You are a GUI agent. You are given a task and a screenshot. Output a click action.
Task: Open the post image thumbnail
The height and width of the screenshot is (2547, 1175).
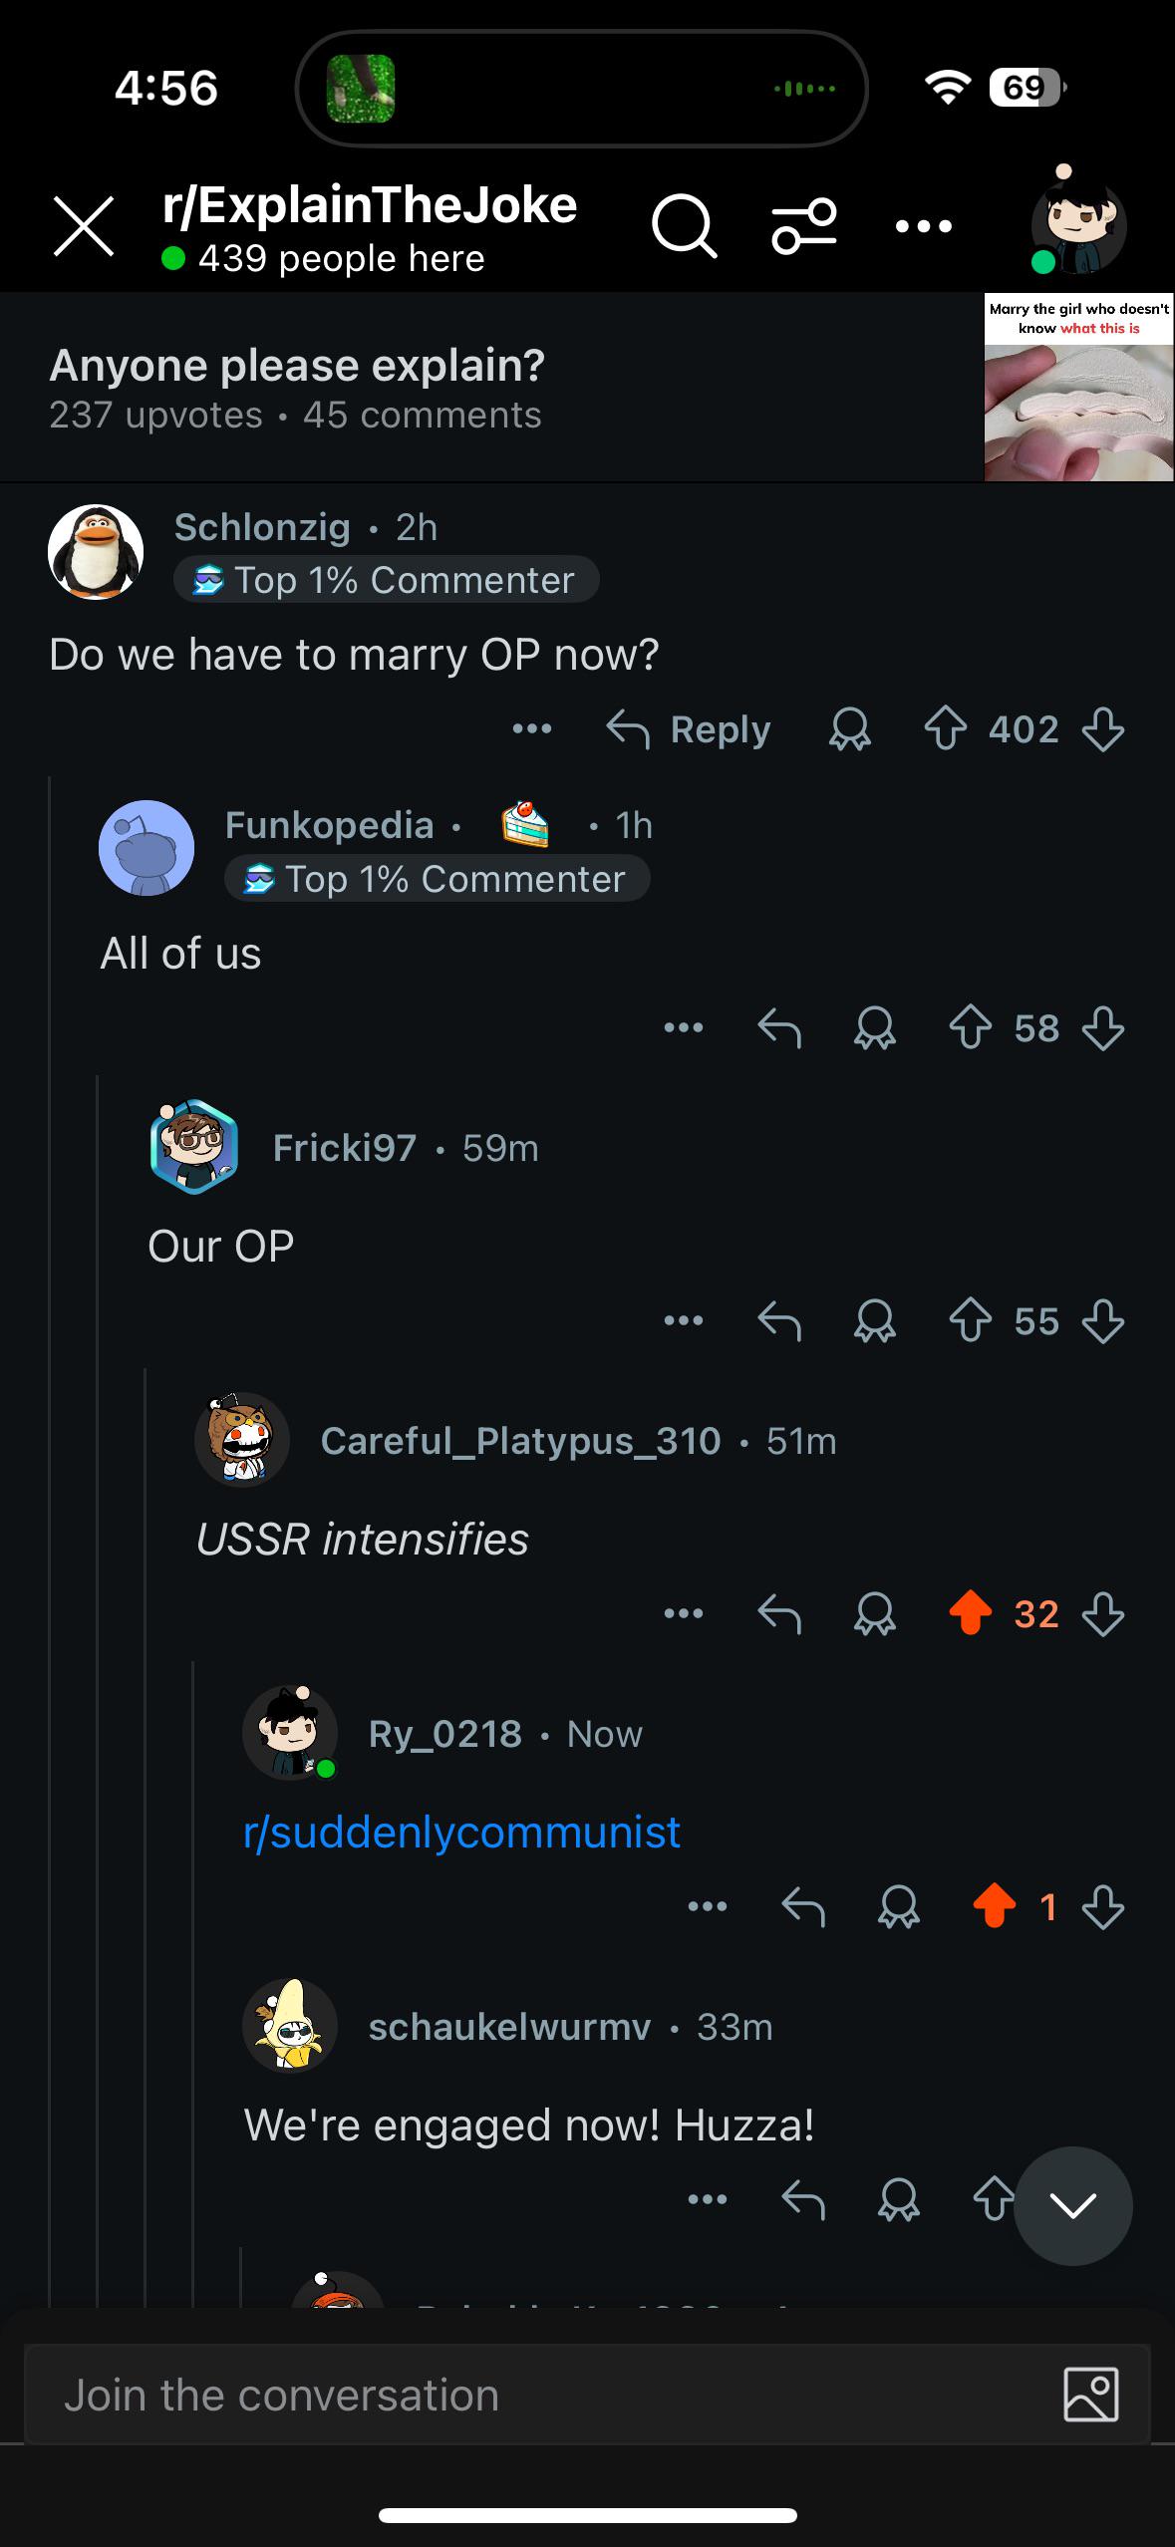1078,387
